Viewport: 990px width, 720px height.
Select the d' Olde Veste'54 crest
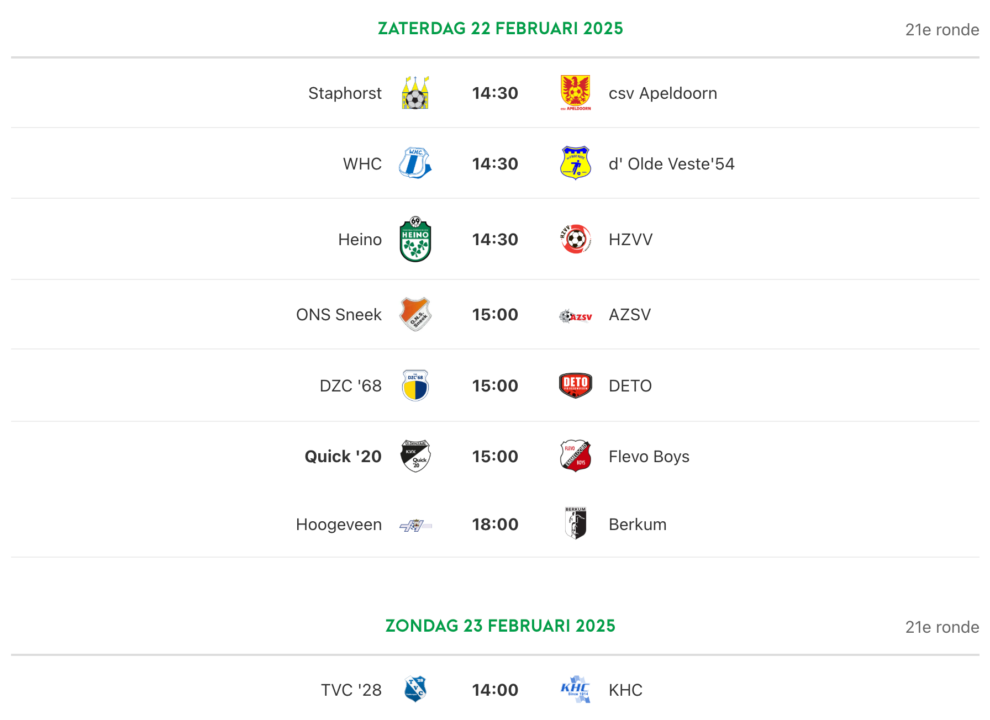[576, 163]
